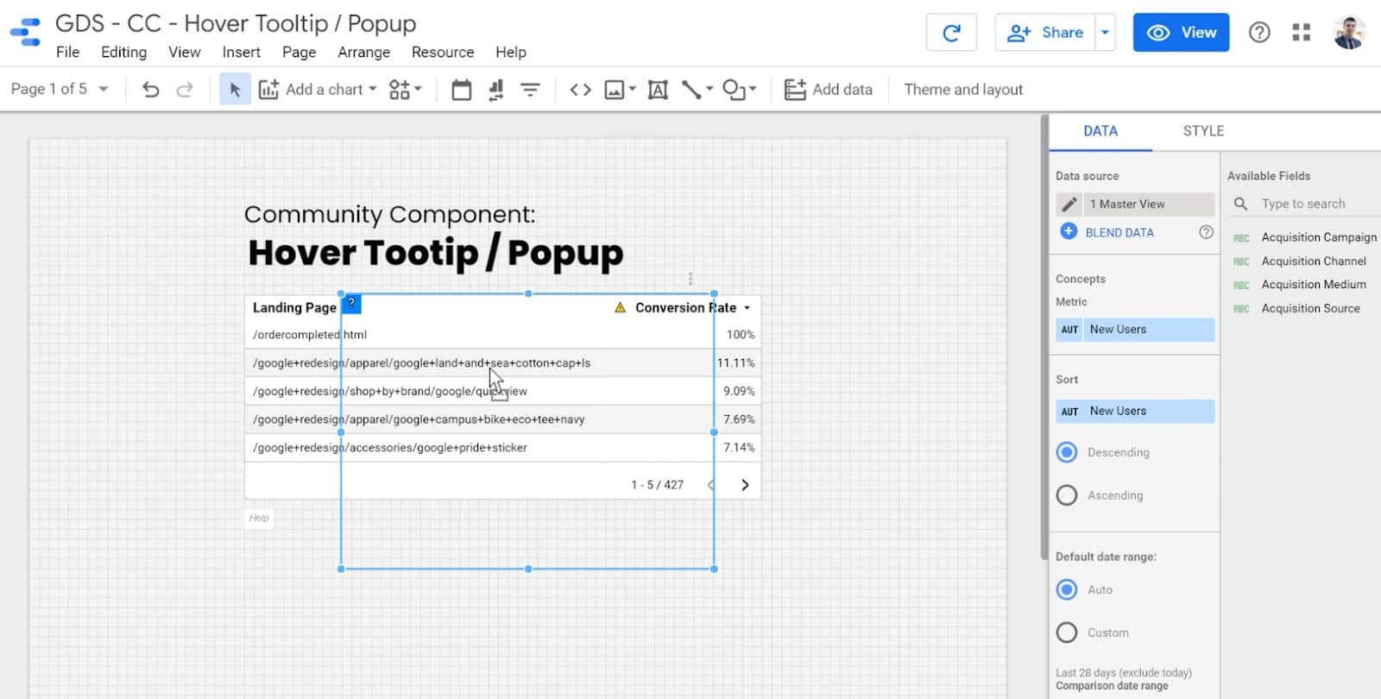Image resolution: width=1381 pixels, height=699 pixels.
Task: Select Ascending sort order
Action: [x=1067, y=495]
